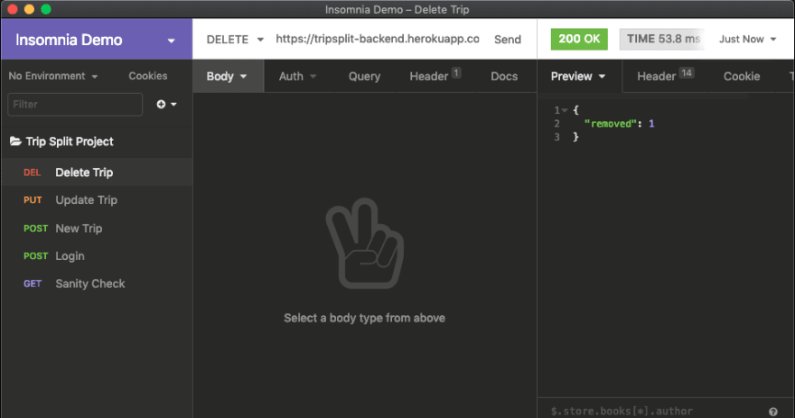Send the Delete Trip request
795x418 pixels.
[508, 40]
